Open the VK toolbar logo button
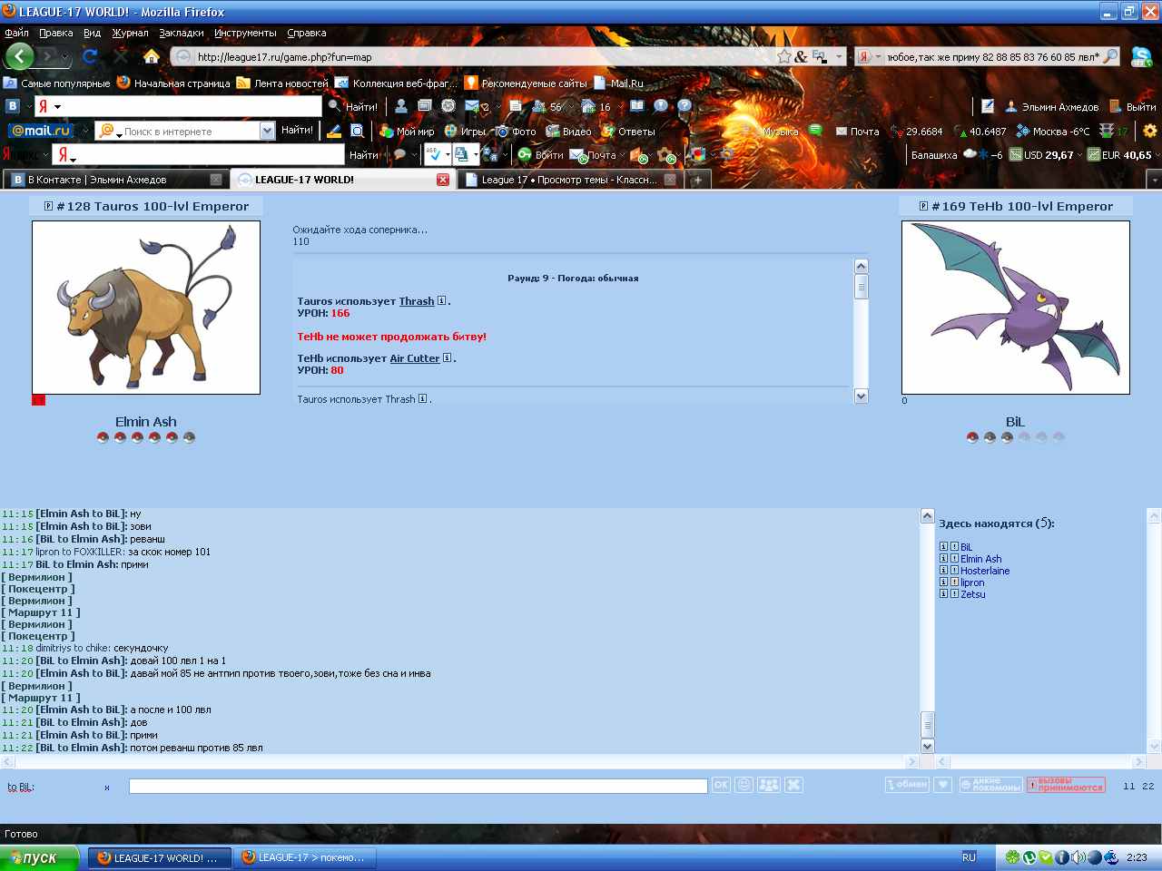1162x871 pixels. (13, 106)
